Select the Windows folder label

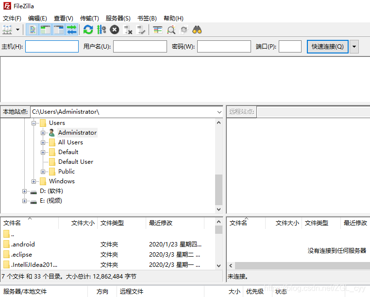coord(62,181)
